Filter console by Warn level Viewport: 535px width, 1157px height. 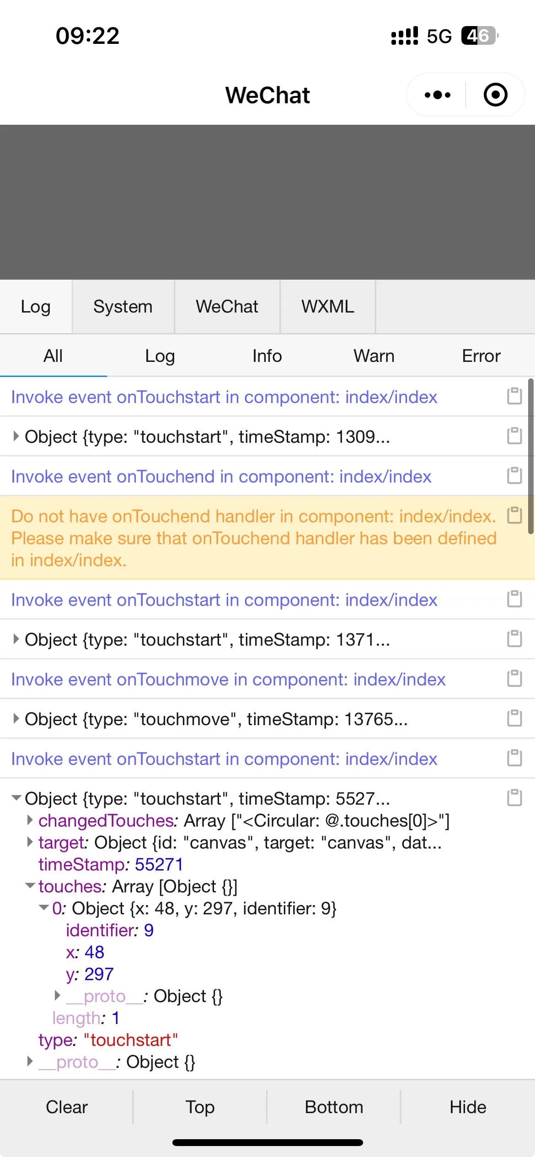(x=374, y=356)
